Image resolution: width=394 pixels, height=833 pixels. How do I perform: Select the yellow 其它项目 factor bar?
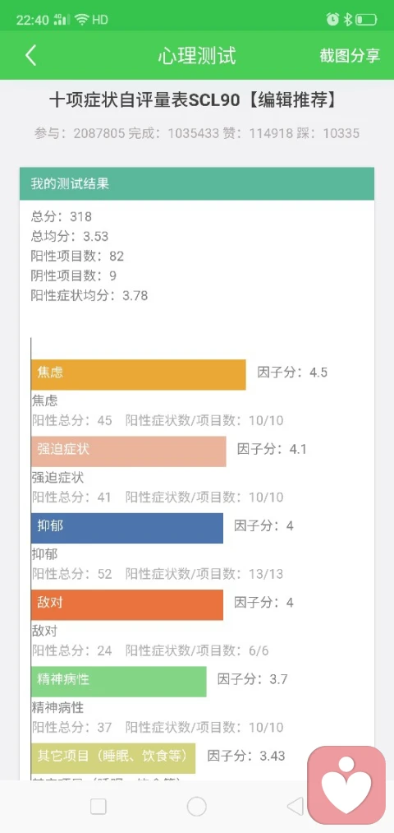[x=113, y=757]
